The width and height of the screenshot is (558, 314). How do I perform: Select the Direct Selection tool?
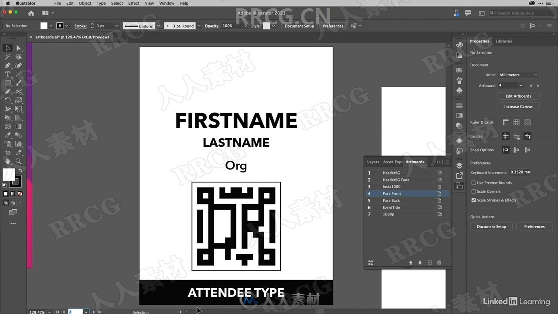(x=19, y=48)
